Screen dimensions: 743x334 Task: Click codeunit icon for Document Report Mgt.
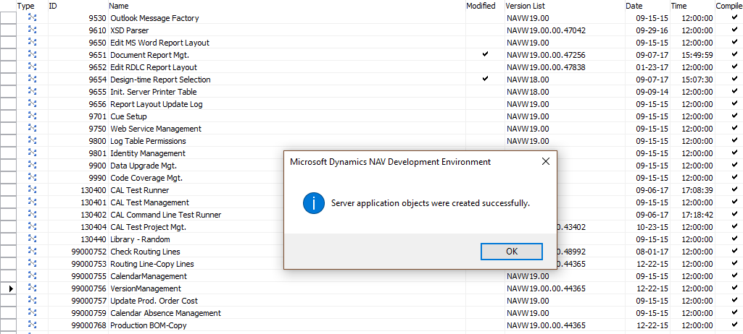32,55
